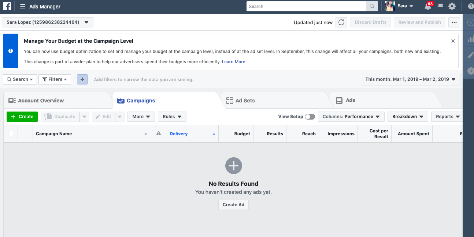Open the settings gear icon
The height and width of the screenshot is (237, 474).
(452, 6)
